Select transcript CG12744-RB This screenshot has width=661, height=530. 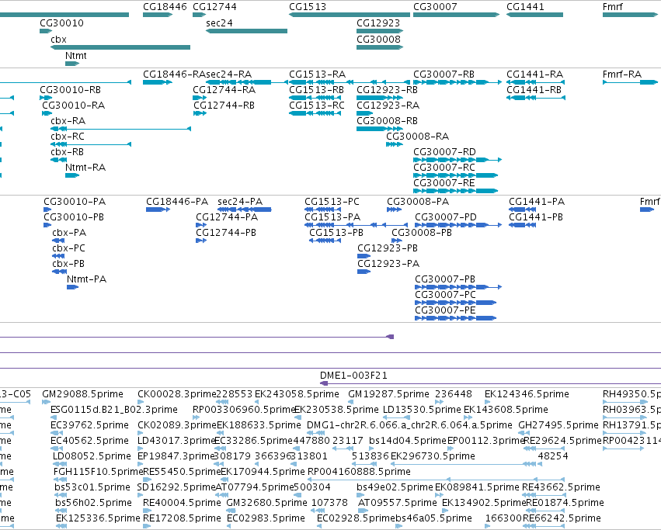click(224, 106)
